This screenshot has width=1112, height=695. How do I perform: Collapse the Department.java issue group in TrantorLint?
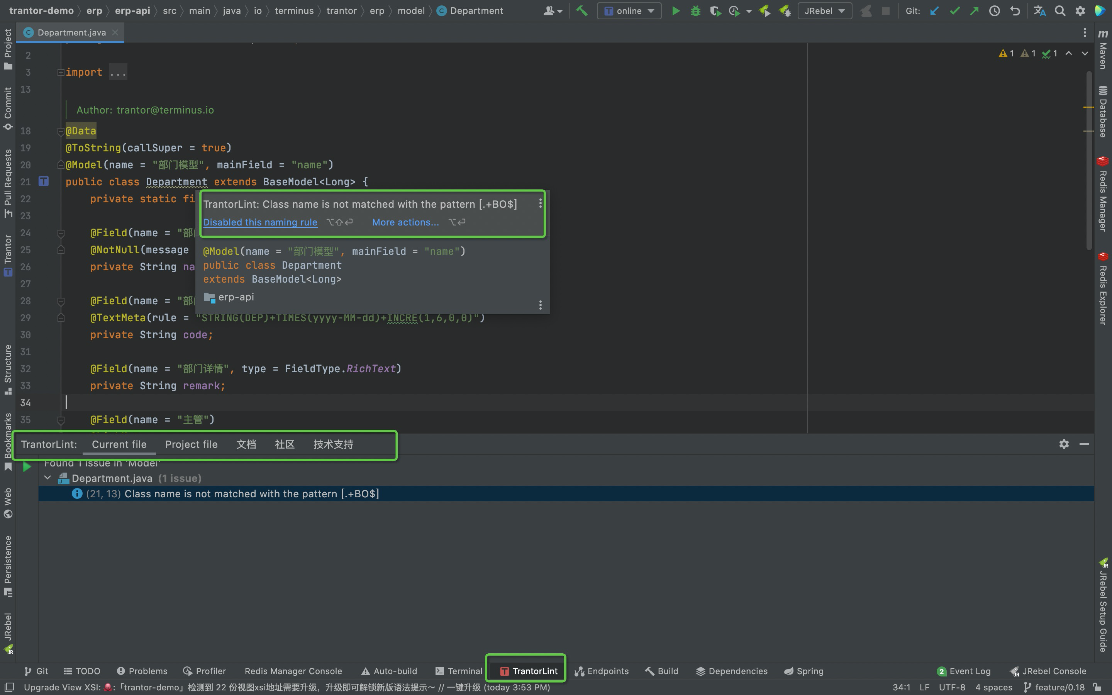[47, 478]
